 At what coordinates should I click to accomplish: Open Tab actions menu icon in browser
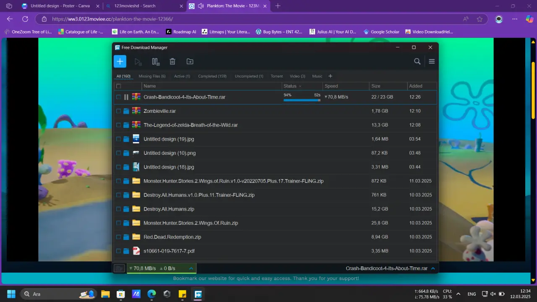tap(9, 6)
